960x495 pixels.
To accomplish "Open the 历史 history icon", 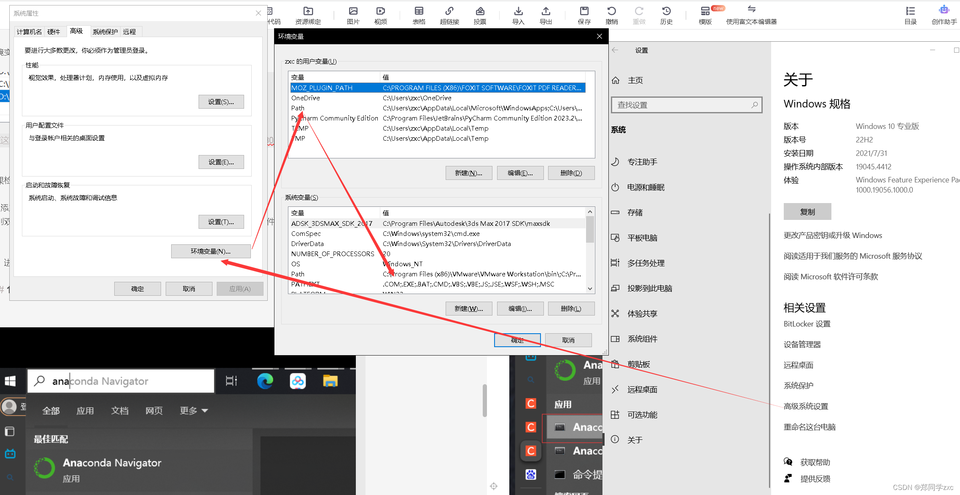I will 667,16.
